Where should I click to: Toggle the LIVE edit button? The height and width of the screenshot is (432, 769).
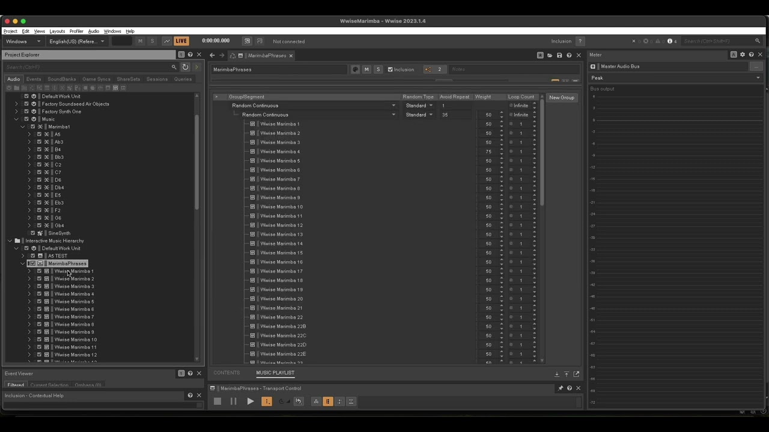point(181,41)
